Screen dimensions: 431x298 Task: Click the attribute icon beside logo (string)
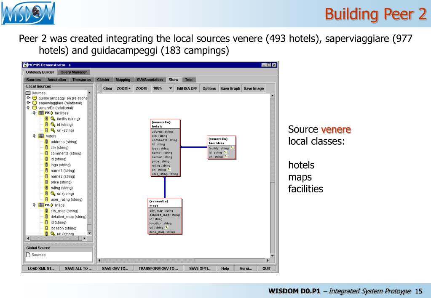(x=46, y=165)
